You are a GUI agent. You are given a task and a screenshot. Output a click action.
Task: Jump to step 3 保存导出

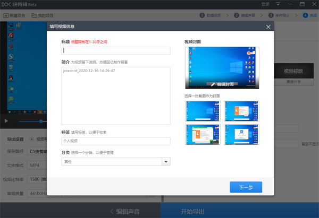pyautogui.click(x=281, y=15)
